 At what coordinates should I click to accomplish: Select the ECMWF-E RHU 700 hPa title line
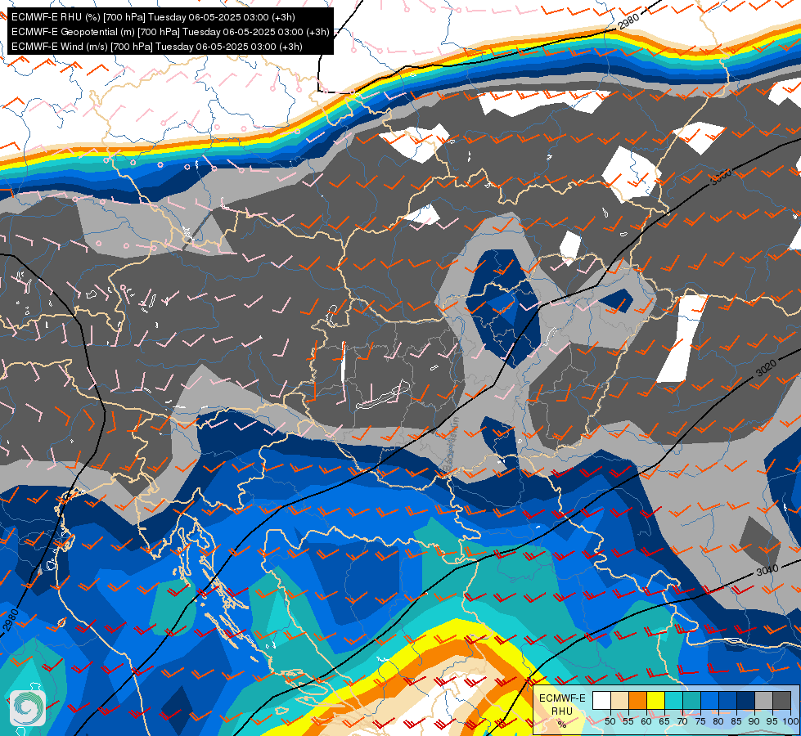click(x=153, y=17)
